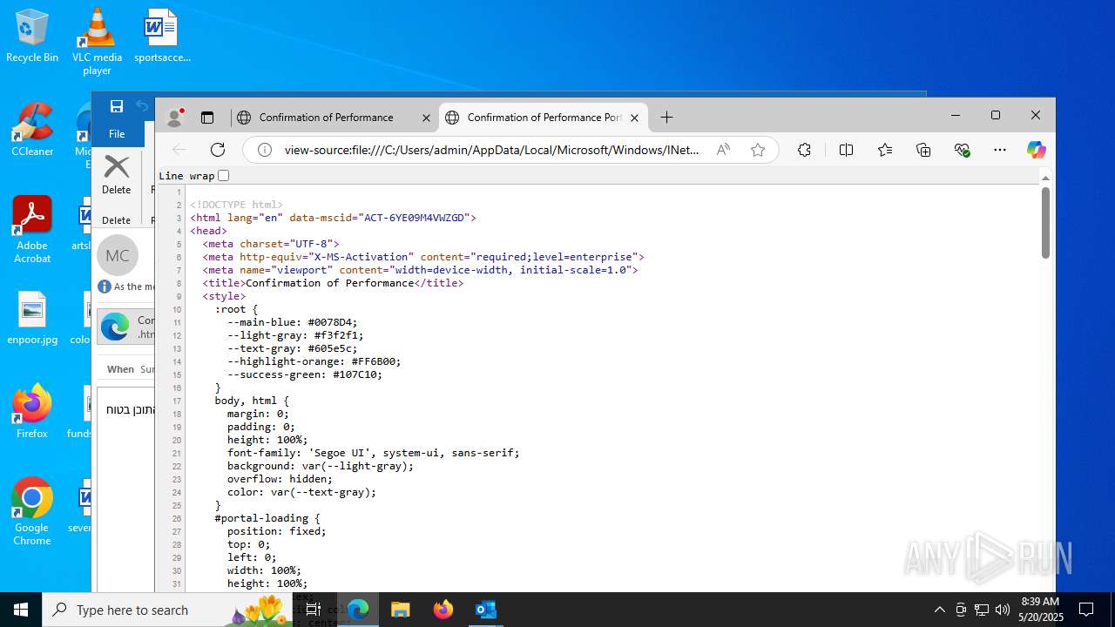The height and width of the screenshot is (627, 1115).
Task: Open VLC media player desktop icon
Action: coord(97,42)
